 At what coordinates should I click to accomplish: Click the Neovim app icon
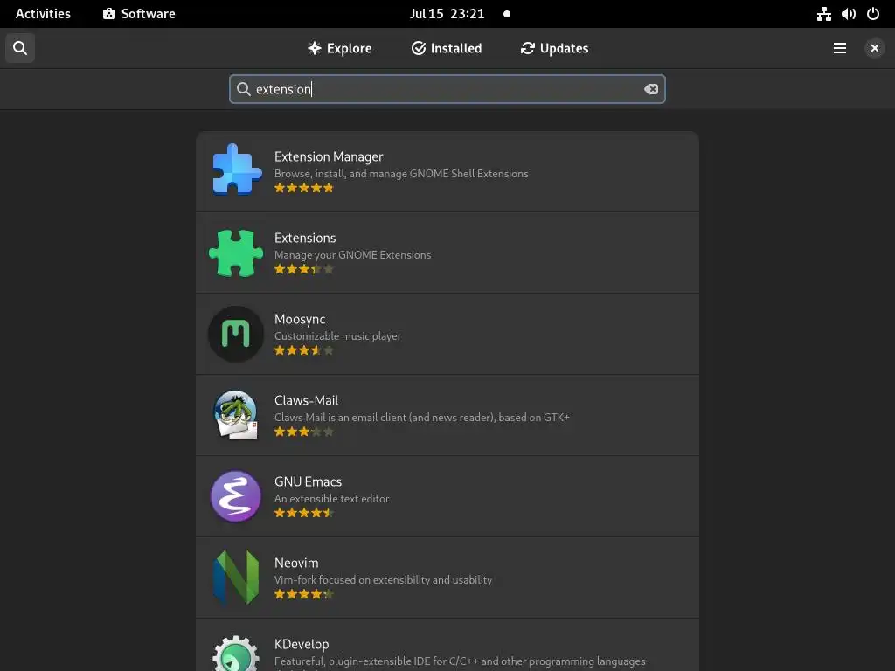point(236,577)
